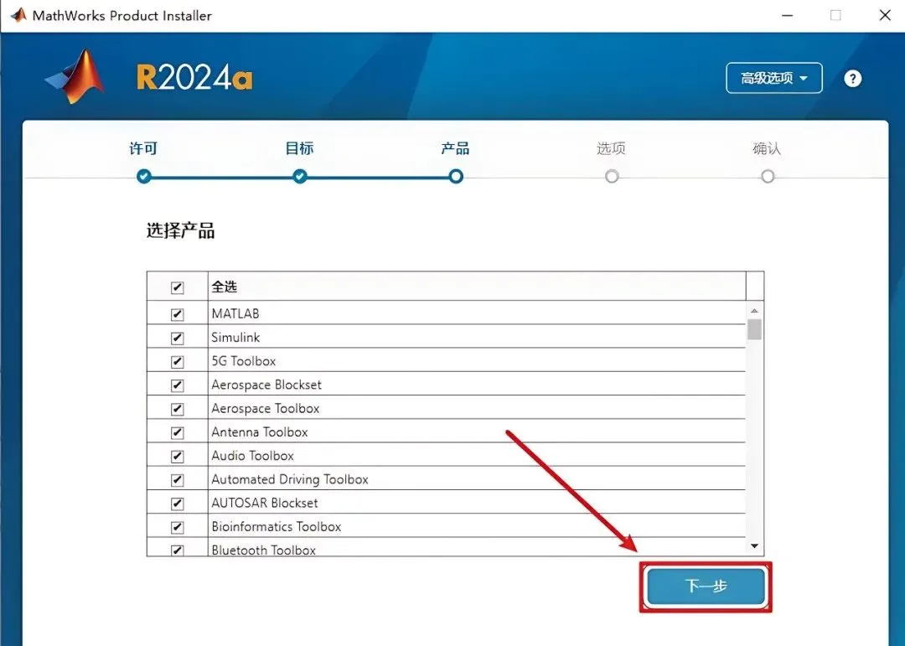Uncheck the Bioinformatics Toolbox checkbox
Screen dimensions: 905x646
pyautogui.click(x=177, y=527)
